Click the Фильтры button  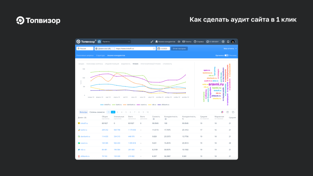coord(83,112)
